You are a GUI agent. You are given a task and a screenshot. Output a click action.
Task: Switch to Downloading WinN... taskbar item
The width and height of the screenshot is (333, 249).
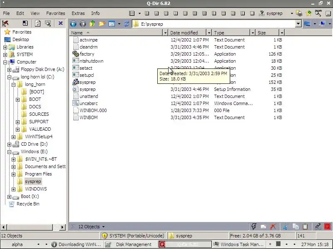[77, 244]
